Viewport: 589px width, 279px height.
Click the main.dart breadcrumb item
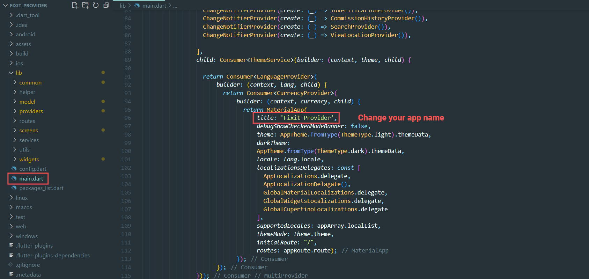tap(154, 6)
